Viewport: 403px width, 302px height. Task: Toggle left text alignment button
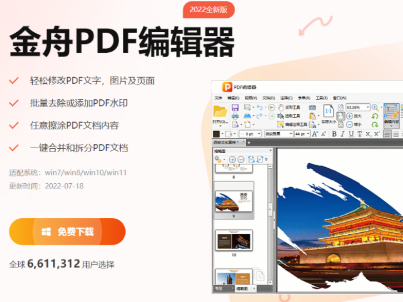(387, 134)
